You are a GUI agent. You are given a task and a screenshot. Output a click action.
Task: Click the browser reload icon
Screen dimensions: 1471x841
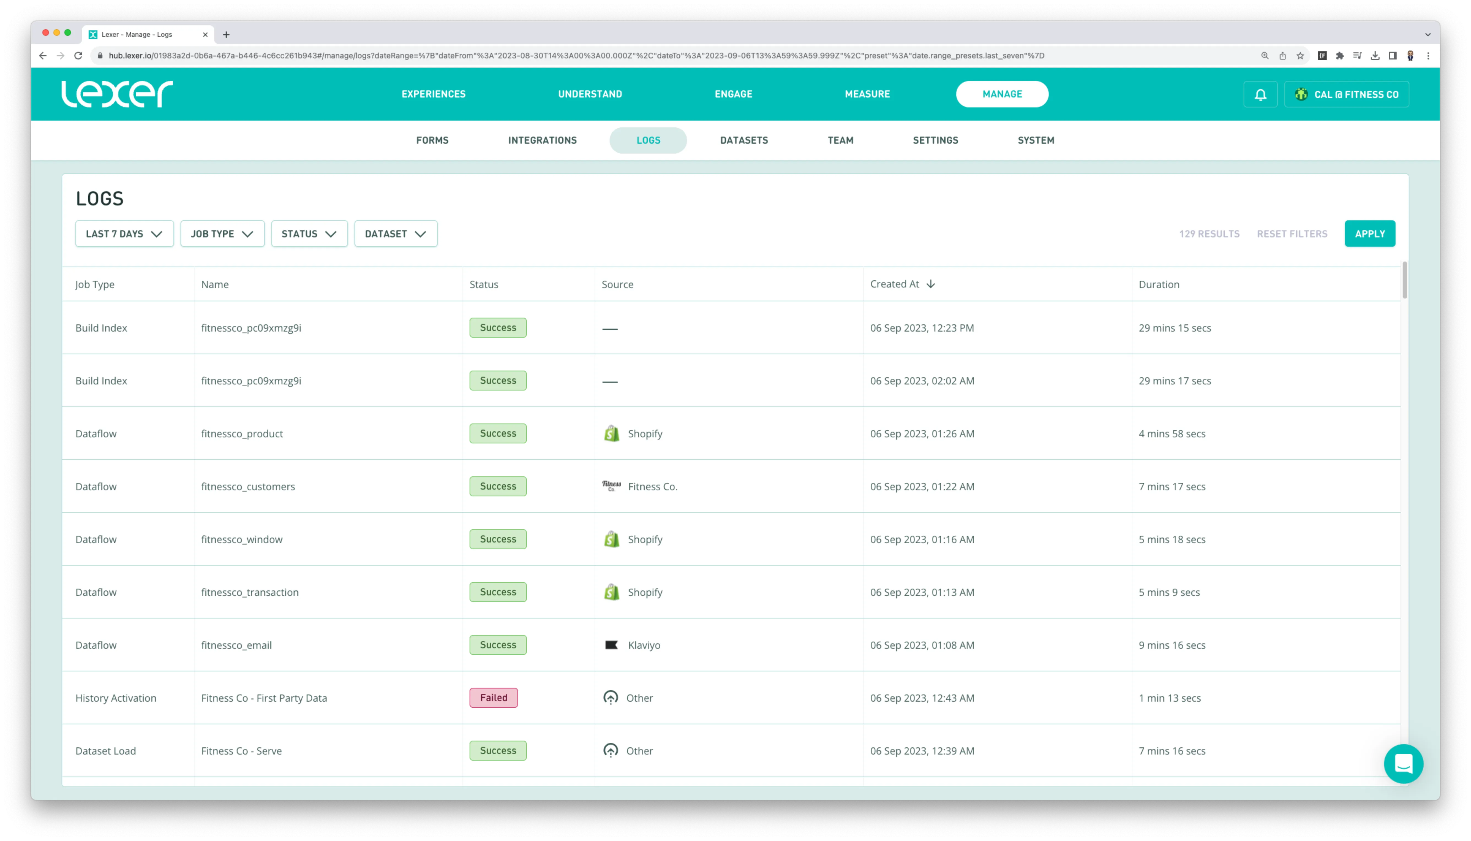78,56
